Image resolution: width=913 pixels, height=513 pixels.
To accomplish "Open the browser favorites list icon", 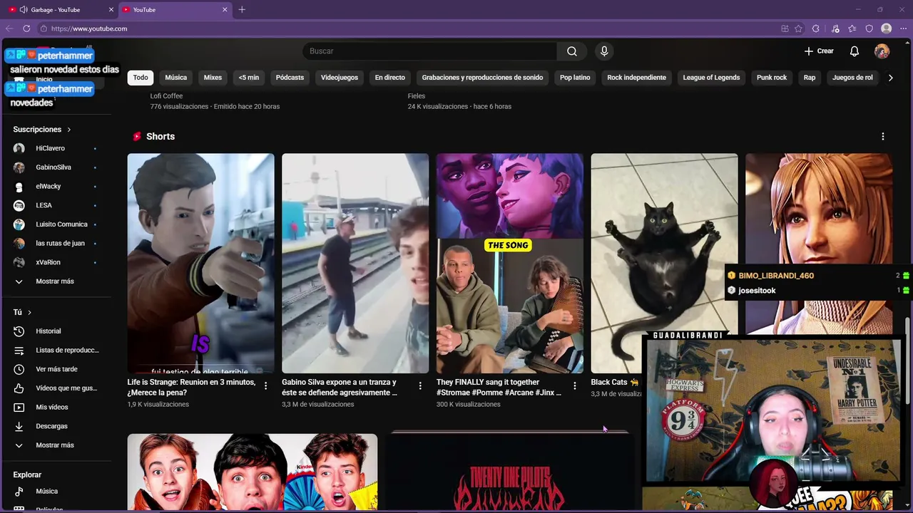I will (x=852, y=28).
